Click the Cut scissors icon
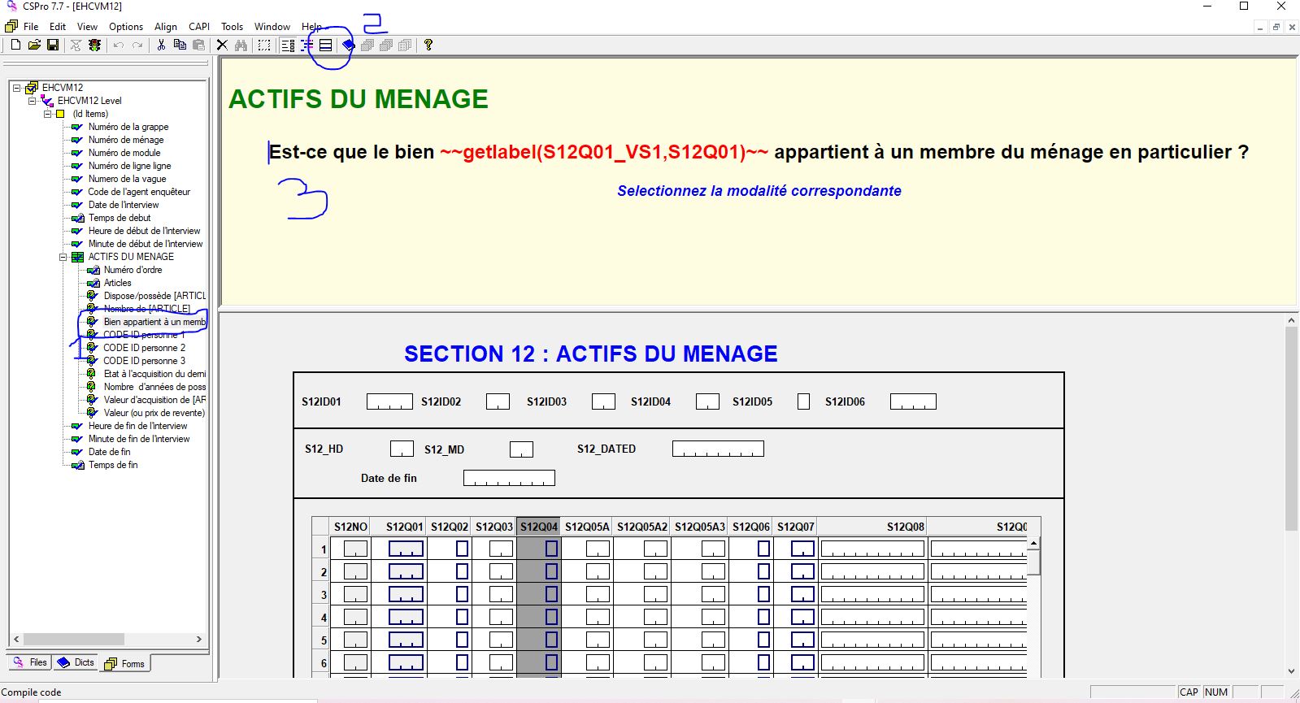The image size is (1300, 703). [x=161, y=46]
